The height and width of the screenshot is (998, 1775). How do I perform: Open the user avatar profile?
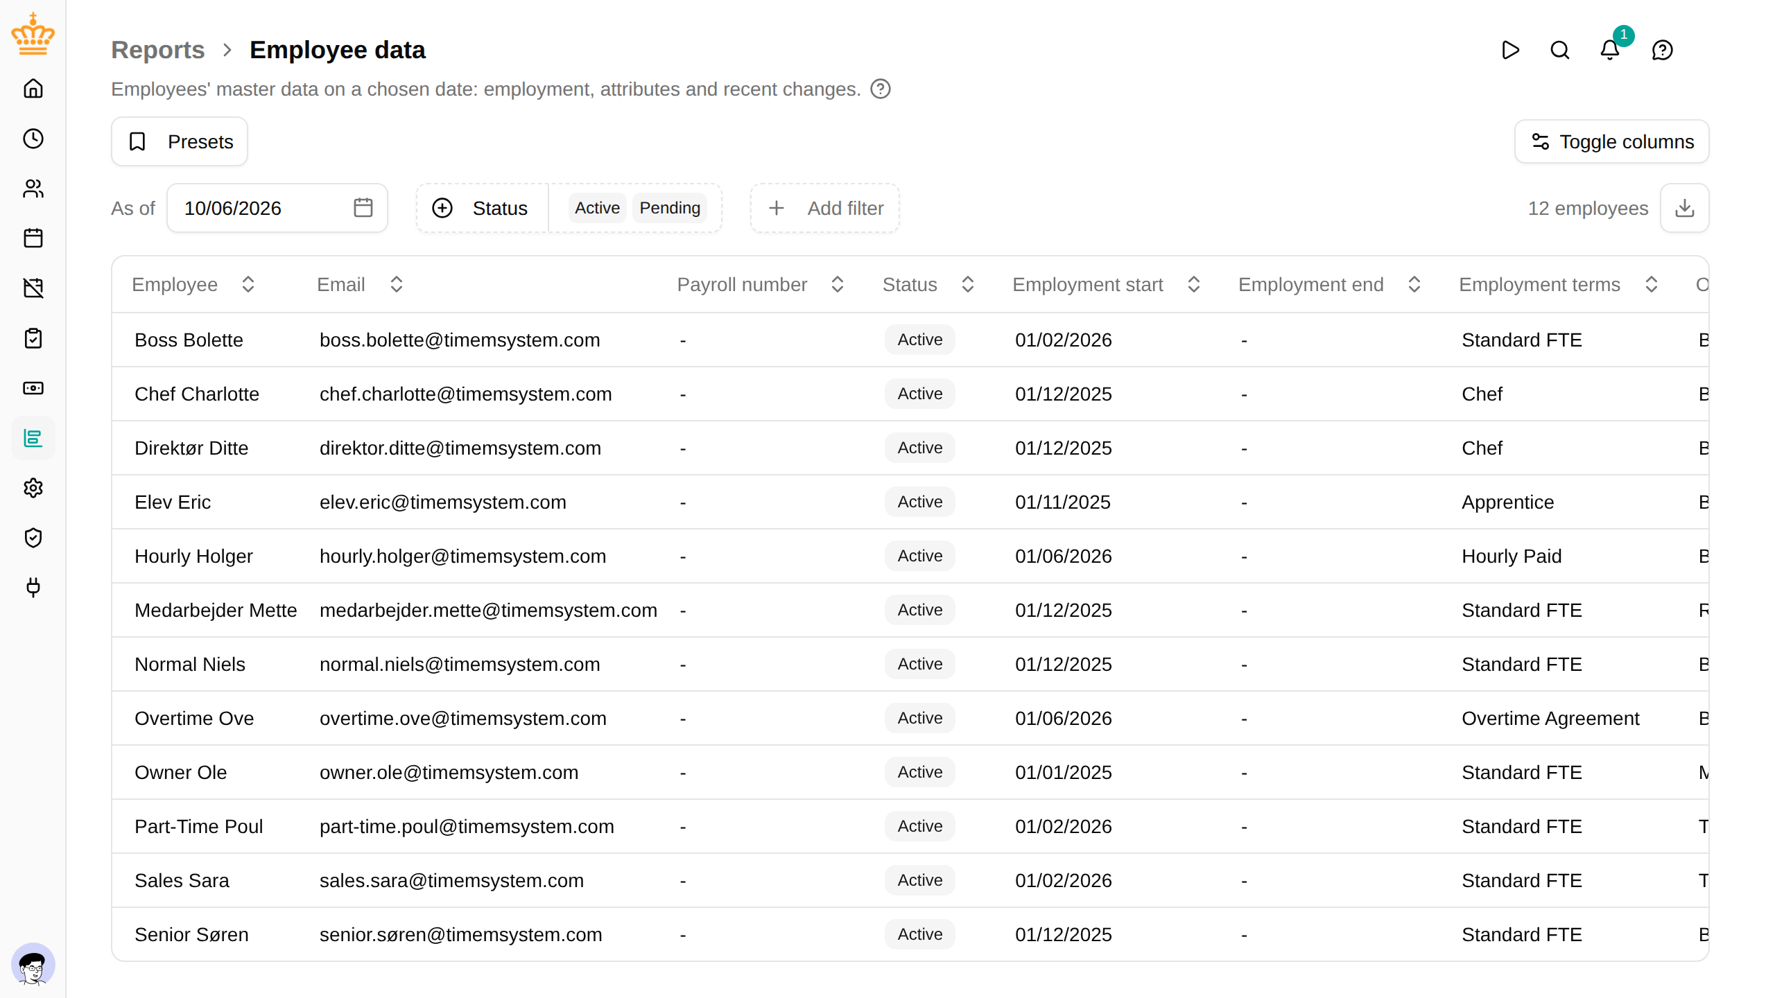click(33, 965)
